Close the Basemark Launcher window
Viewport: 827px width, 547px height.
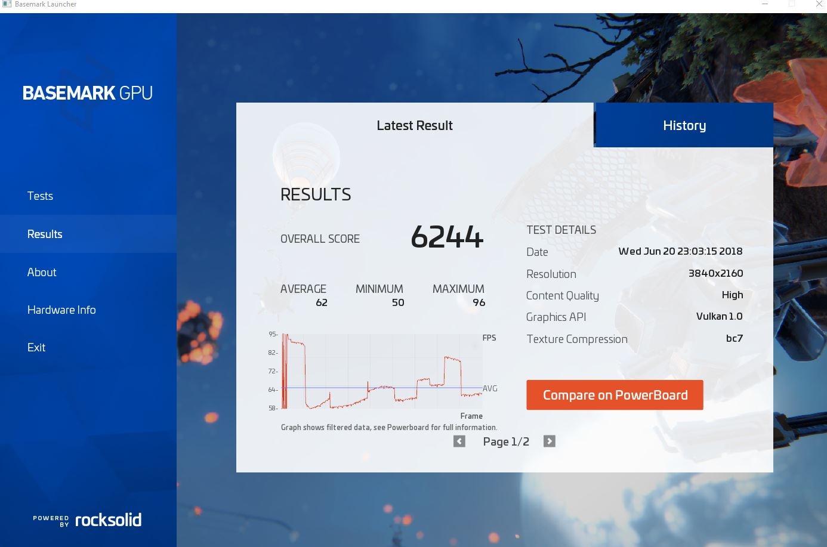pyautogui.click(x=819, y=4)
